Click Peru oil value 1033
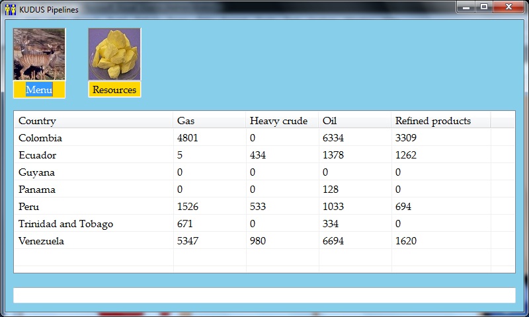 (x=333, y=207)
